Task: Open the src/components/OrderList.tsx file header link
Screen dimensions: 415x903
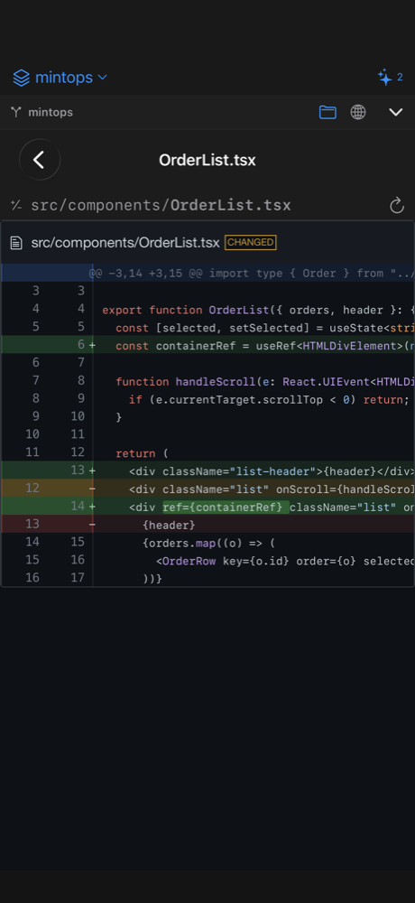Action: click(x=125, y=243)
